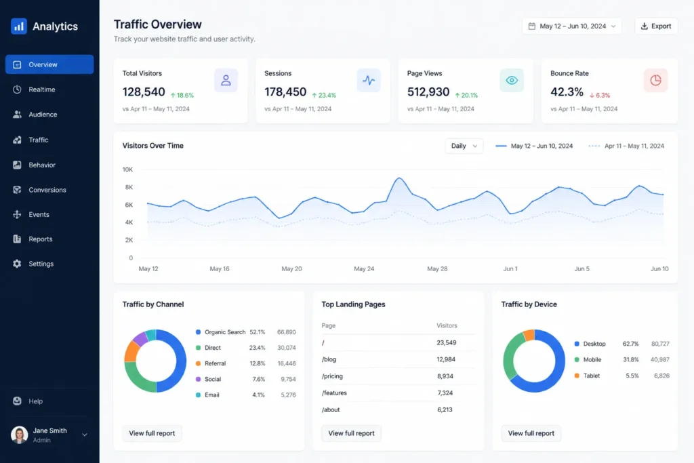View full report for Traffic by Channel

(x=152, y=433)
